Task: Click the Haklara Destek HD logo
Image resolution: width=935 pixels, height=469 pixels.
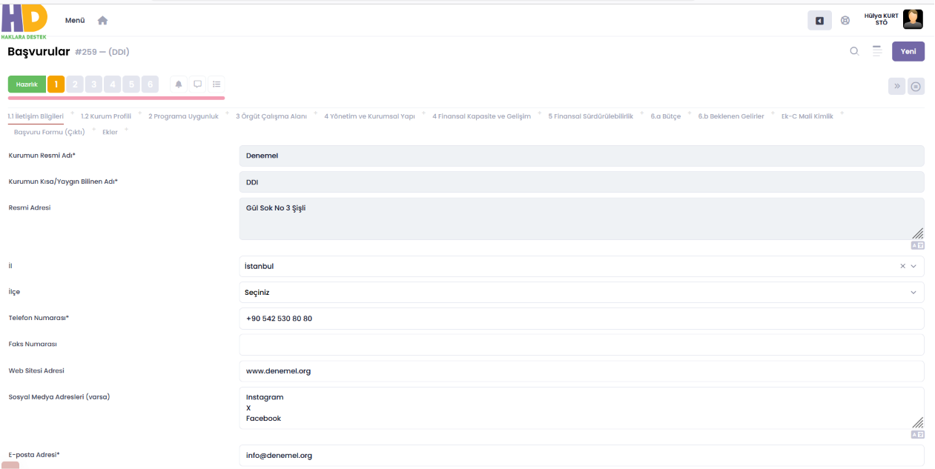Action: 24,21
